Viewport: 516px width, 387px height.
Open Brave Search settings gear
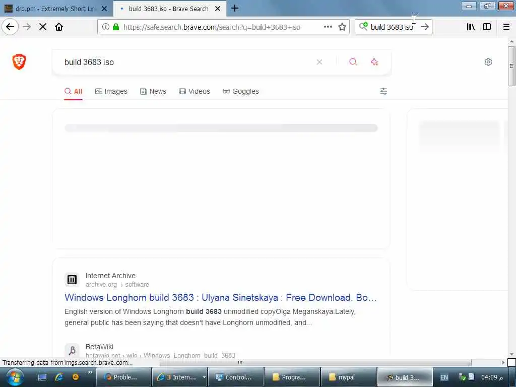point(488,62)
